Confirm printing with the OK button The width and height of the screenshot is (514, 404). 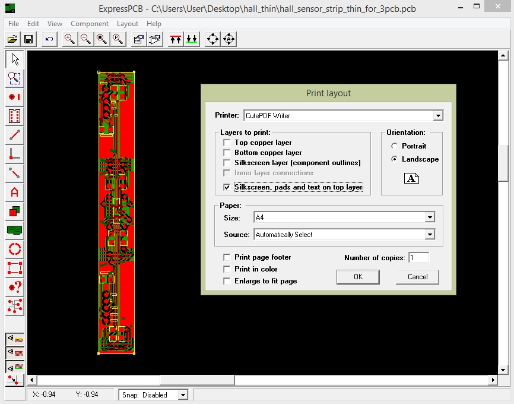(358, 276)
